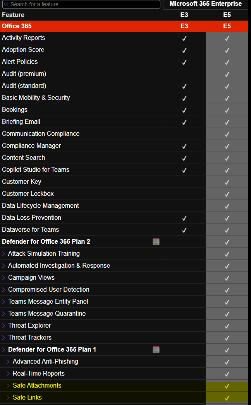Click the E3 checkmark for Data Loss Prevention
Viewport: 251px width, 405px height.
coord(184,218)
